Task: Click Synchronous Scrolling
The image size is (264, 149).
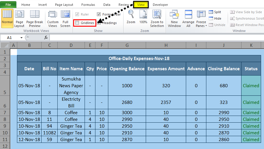Action: pyautogui.click(x=247, y=18)
